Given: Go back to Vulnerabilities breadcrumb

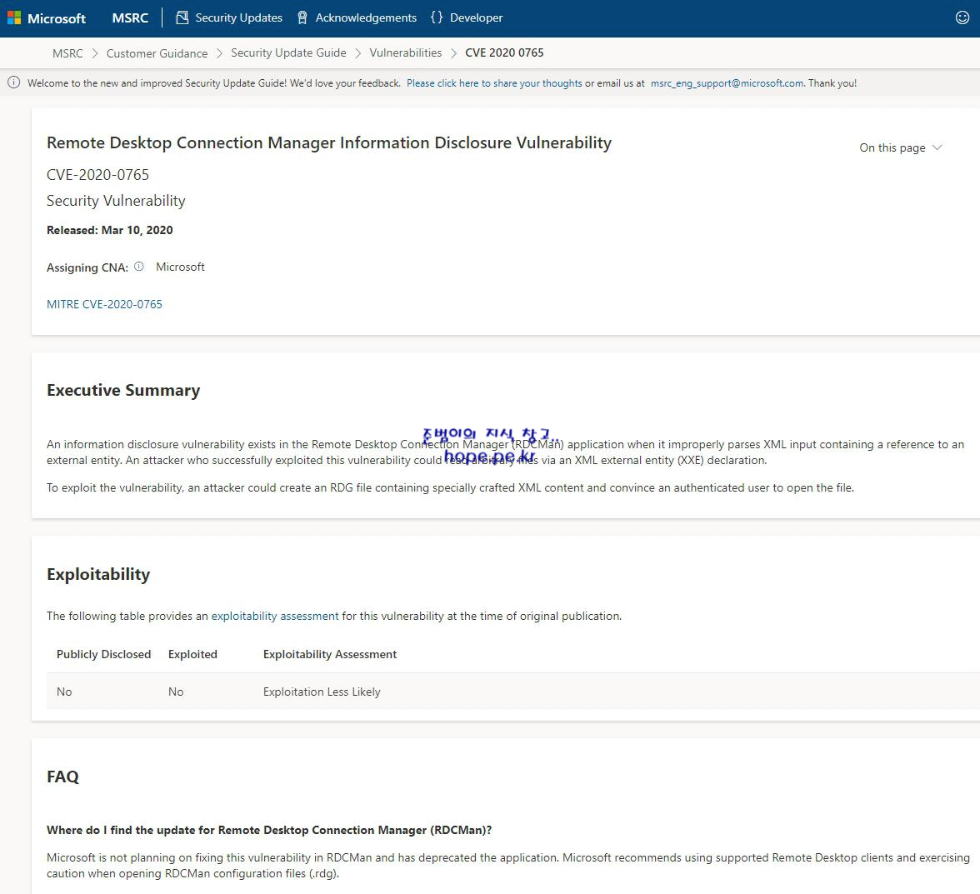Looking at the screenshot, I should (x=406, y=53).
